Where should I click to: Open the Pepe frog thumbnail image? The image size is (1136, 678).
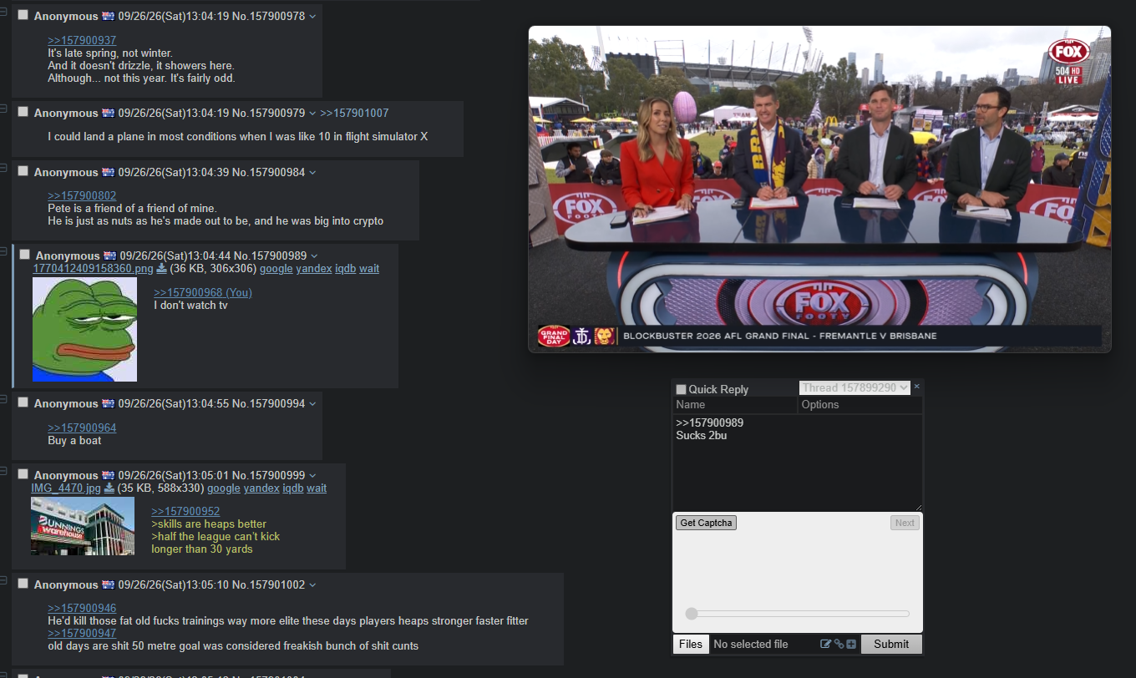pos(84,329)
